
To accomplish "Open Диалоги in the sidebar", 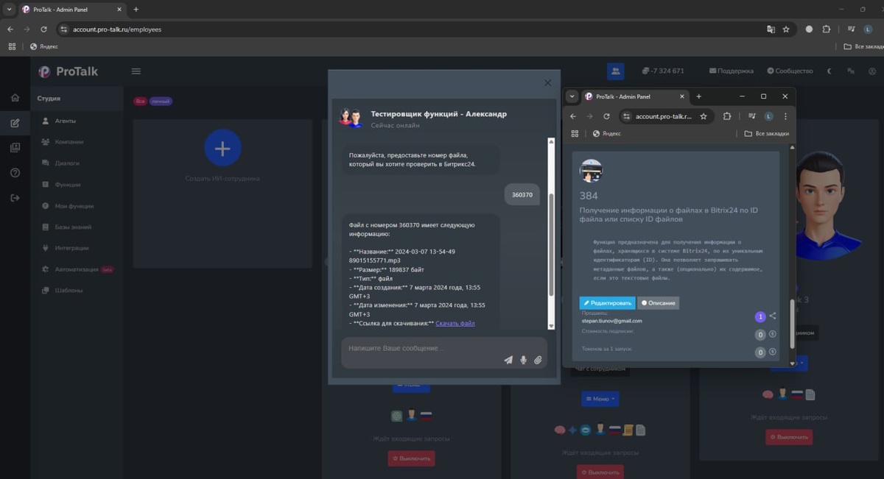I will (x=67, y=163).
